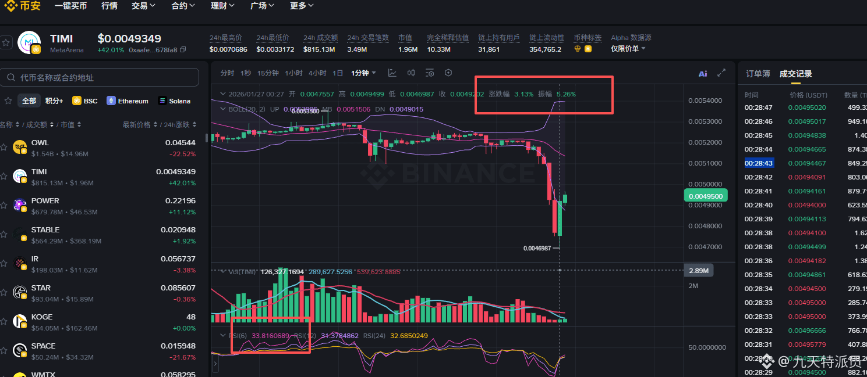867x377 pixels.
Task: Open the chart indicators icon in chart toolbar
Action: click(392, 73)
